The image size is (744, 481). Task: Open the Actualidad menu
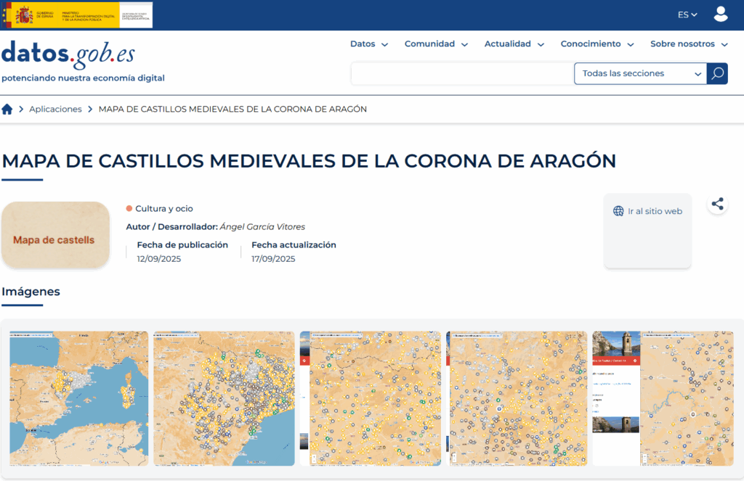click(x=514, y=44)
